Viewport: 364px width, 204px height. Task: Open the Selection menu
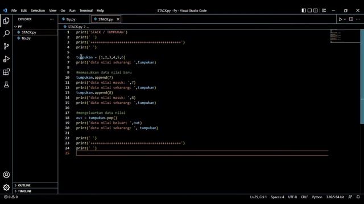pyautogui.click(x=38, y=10)
